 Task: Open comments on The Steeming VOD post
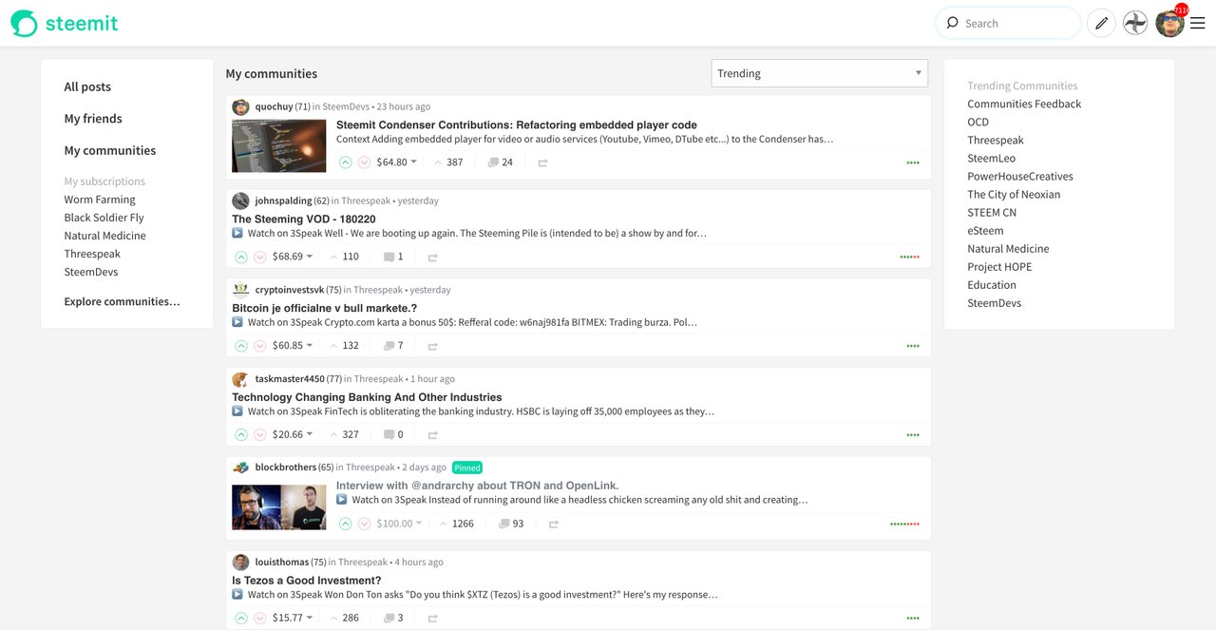393,257
